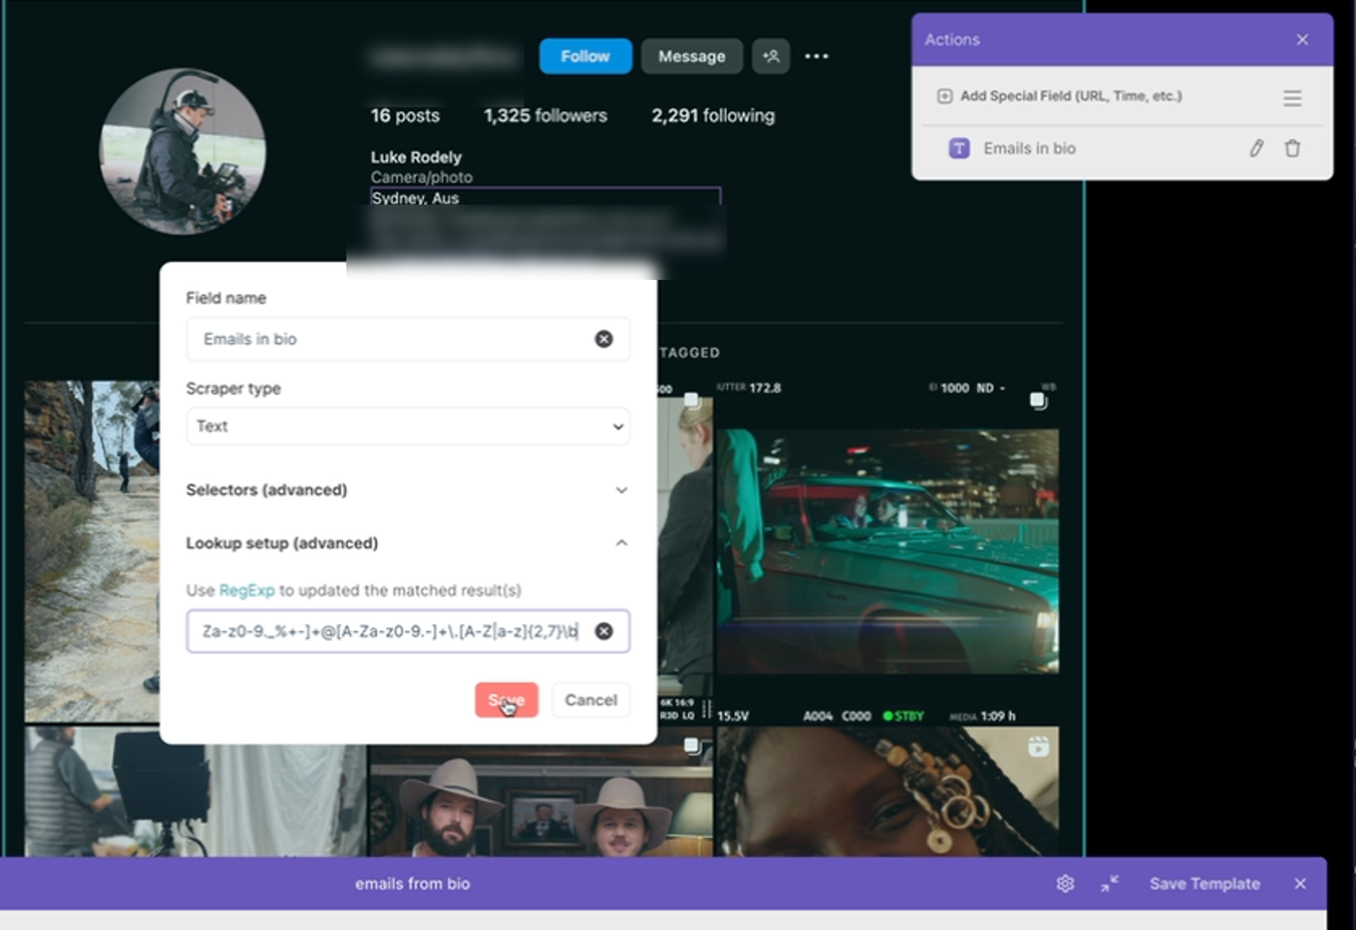This screenshot has width=1356, height=930.
Task: Expand Selectors (advanced) section
Action: click(x=408, y=490)
